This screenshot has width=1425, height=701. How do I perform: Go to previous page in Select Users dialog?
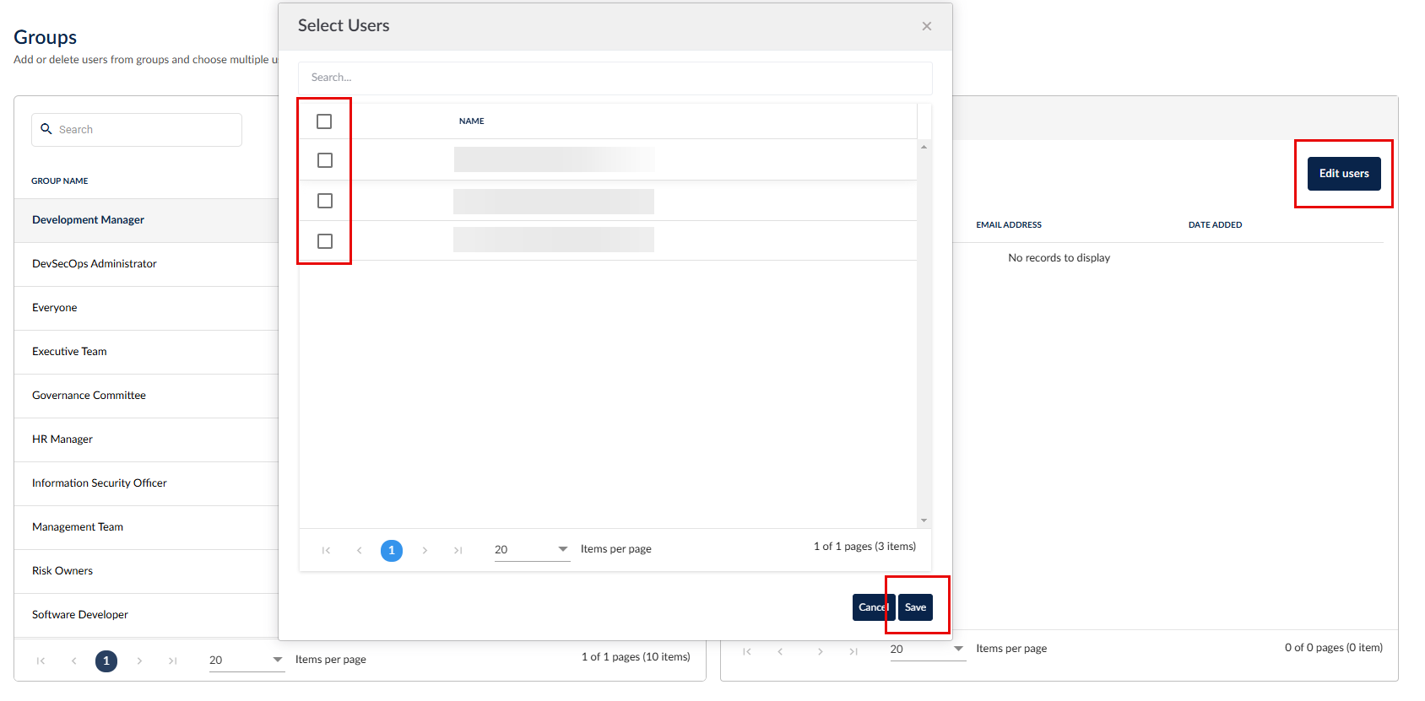pos(359,551)
